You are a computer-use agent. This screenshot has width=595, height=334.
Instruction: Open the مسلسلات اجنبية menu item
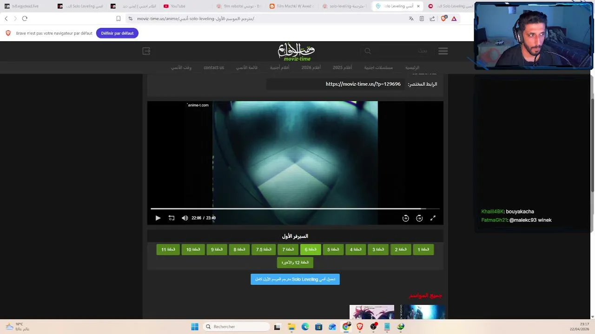point(378,67)
